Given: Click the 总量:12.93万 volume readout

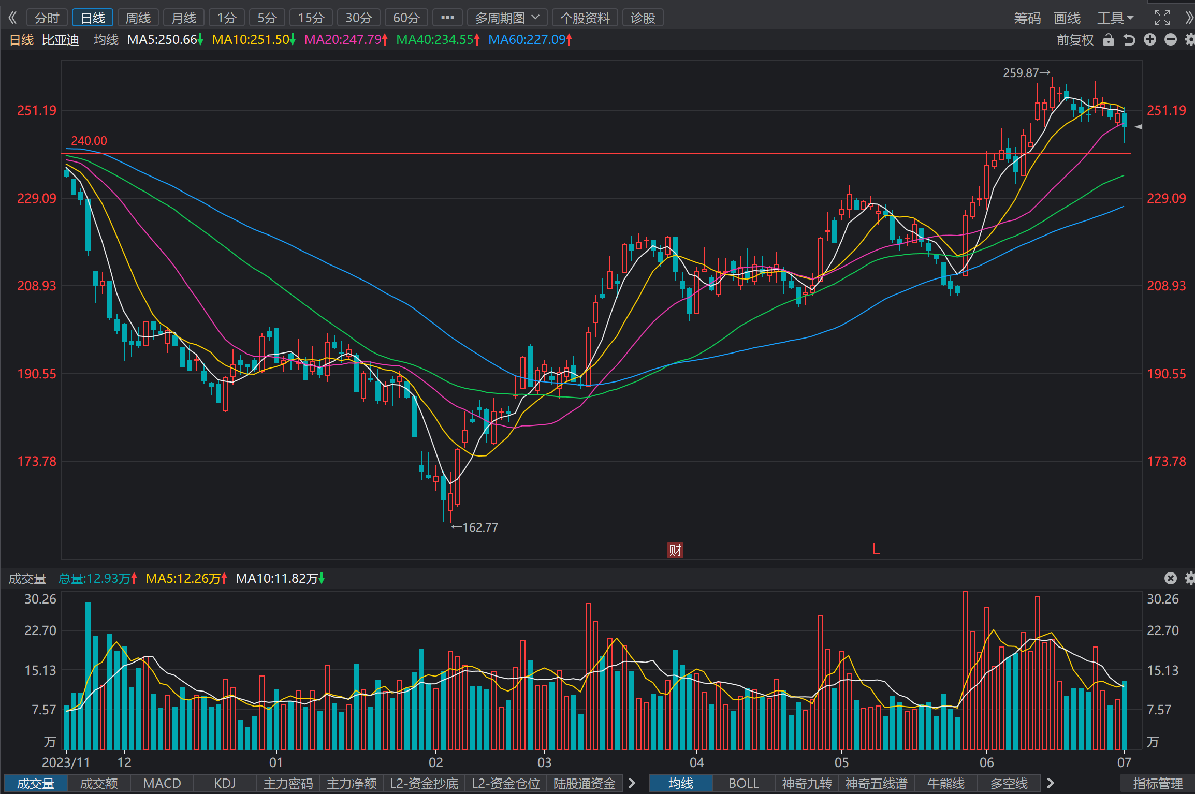Looking at the screenshot, I should 98,578.
